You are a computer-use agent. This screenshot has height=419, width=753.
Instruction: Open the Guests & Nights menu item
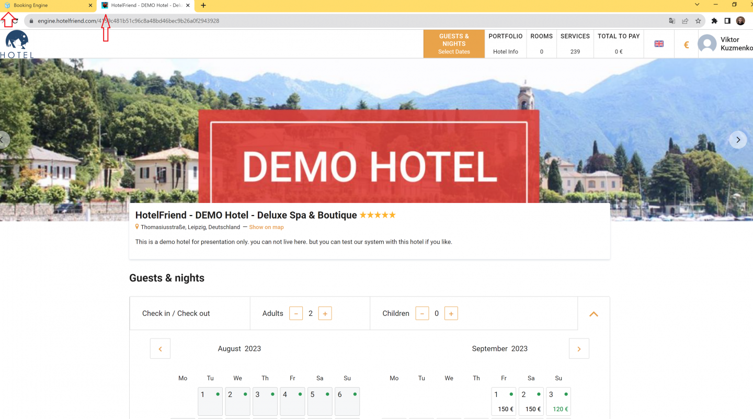(x=454, y=44)
